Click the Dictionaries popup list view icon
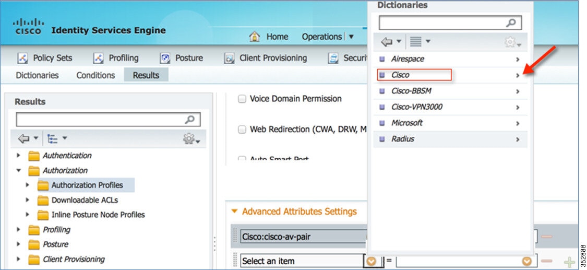The image size is (587, 270). (415, 42)
